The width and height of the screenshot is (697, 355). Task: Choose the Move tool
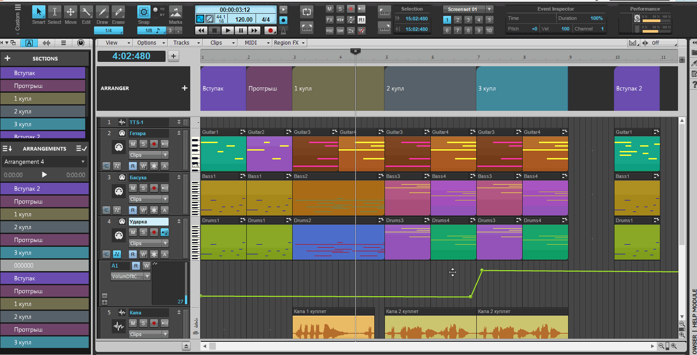point(70,12)
